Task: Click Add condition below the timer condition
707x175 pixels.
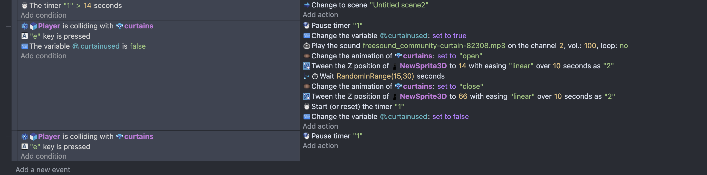Action: (43, 15)
